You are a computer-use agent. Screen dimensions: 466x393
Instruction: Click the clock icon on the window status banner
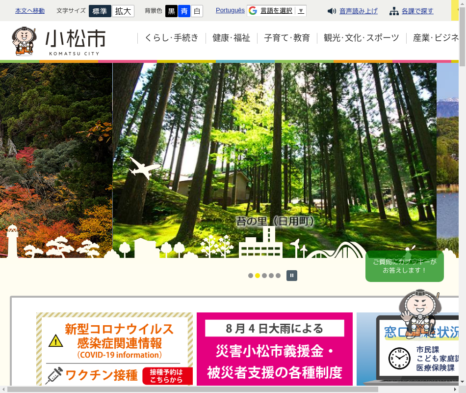(399, 358)
